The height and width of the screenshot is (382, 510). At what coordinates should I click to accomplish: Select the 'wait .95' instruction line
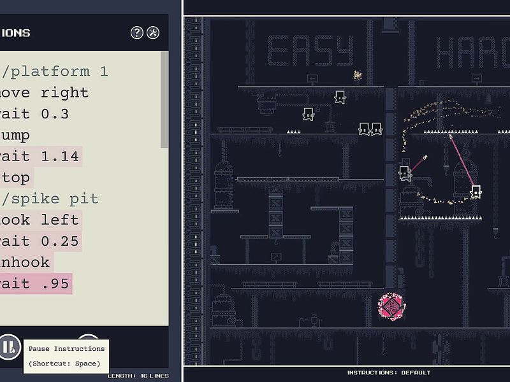pos(36,283)
